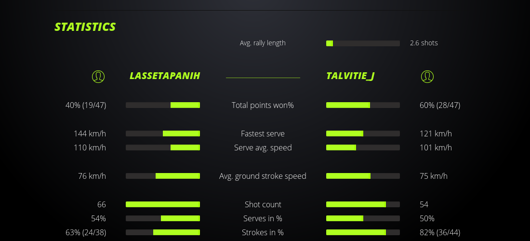Click LASSETAPANIH's full Shot count bar
The height and width of the screenshot is (241, 530).
pos(163,204)
